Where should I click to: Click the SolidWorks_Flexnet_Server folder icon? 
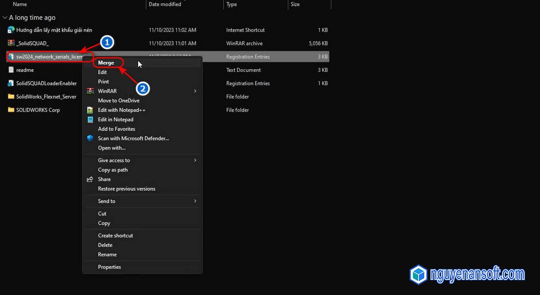(11, 97)
